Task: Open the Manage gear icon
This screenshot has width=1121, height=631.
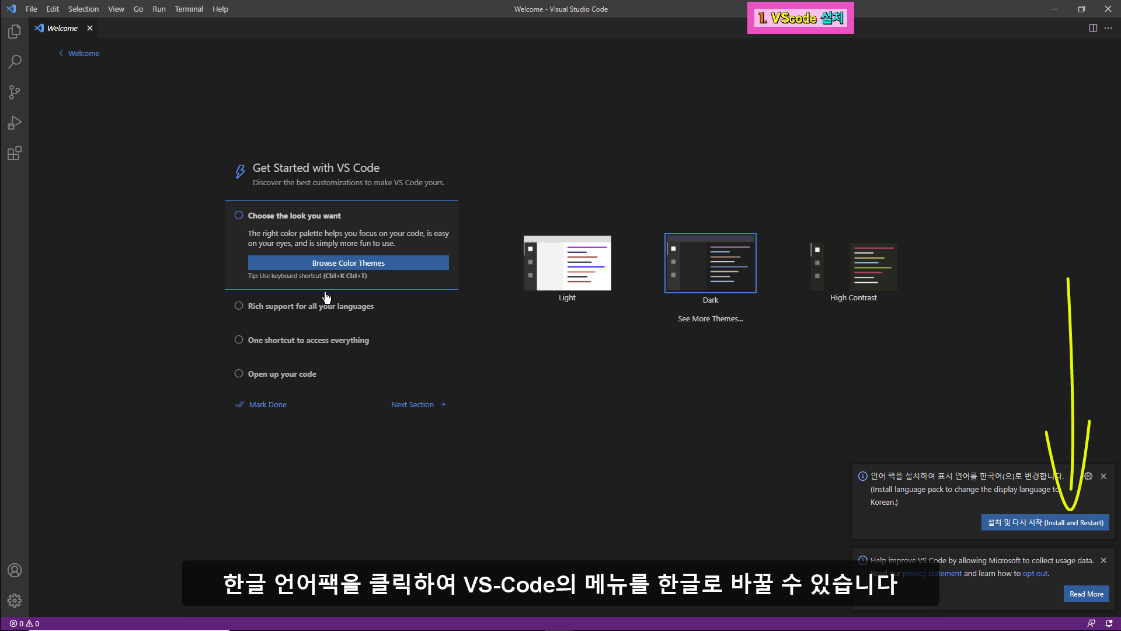Action: [15, 601]
